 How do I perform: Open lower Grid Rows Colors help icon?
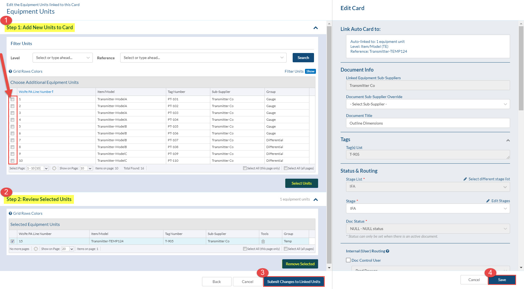(10, 213)
